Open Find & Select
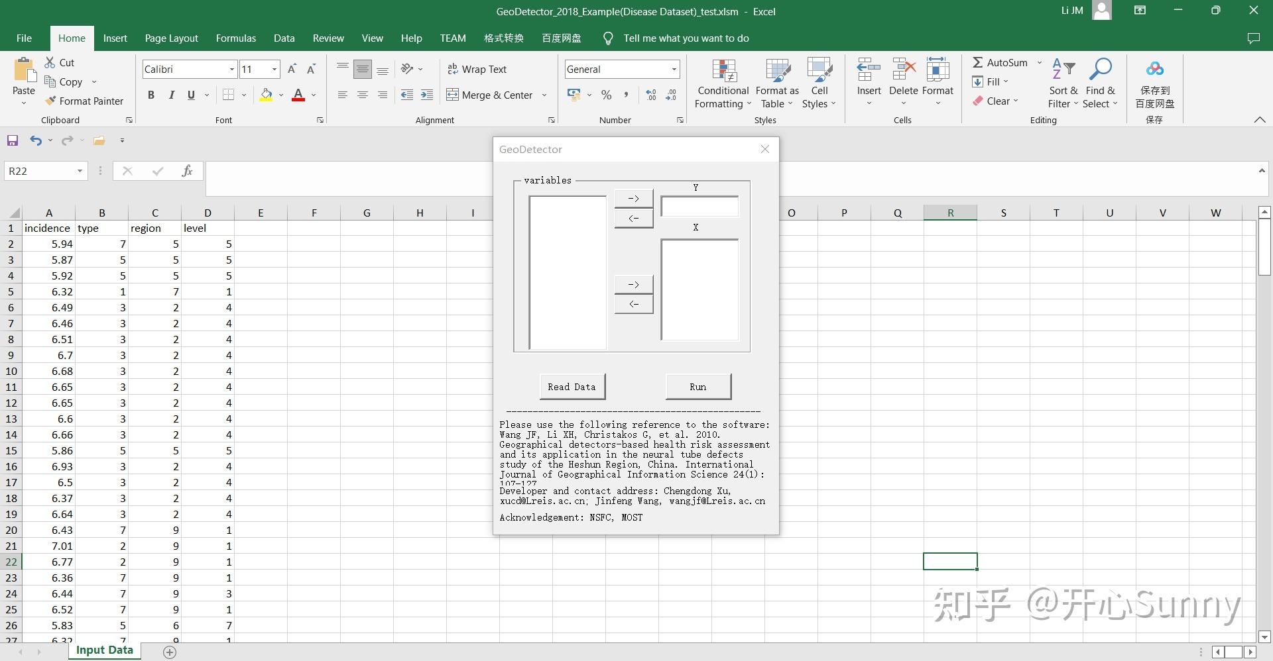 click(x=1100, y=83)
